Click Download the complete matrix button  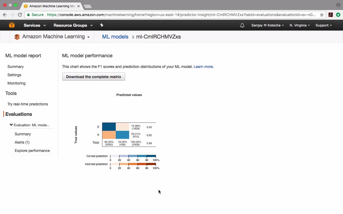pyautogui.click(x=94, y=77)
